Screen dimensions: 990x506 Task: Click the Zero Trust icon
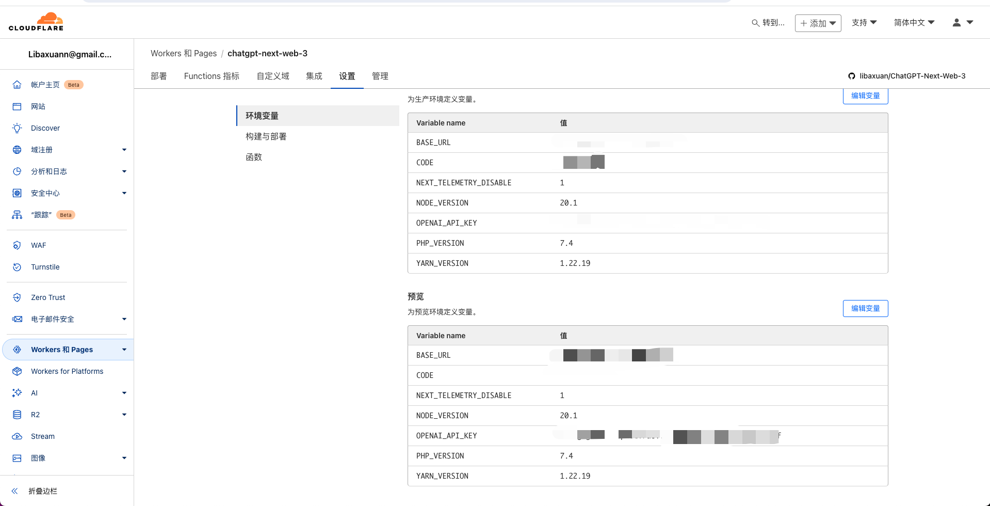[17, 297]
